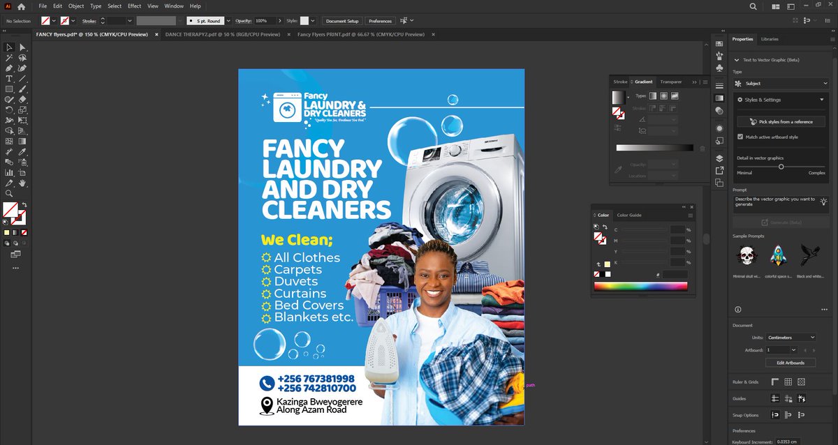Select the Direct Selection tool
Image resolution: width=838 pixels, height=445 pixels.
coord(22,47)
